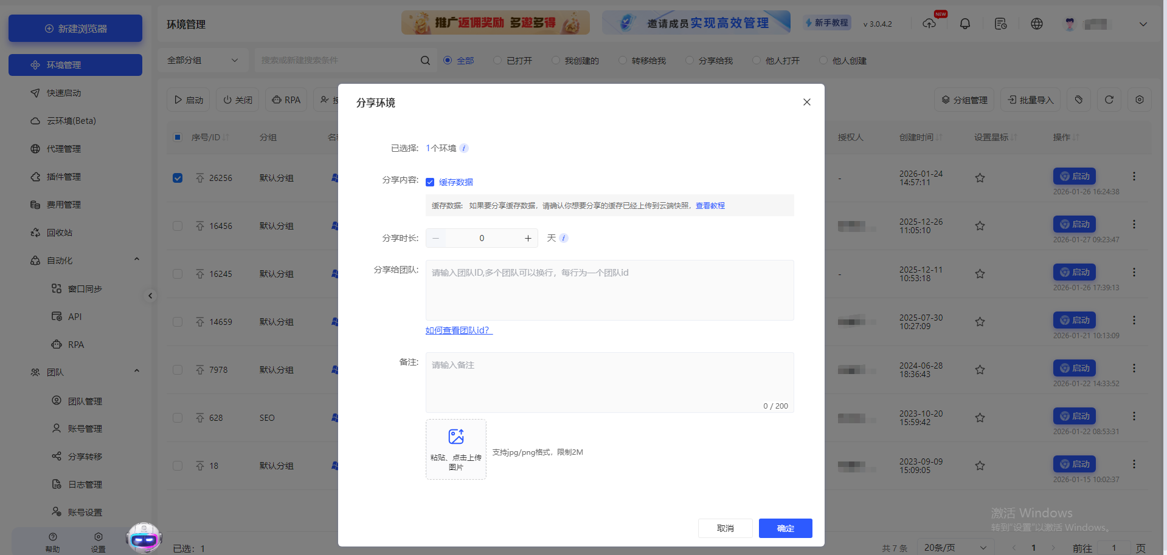Select the 已打开 radio filter
Screen dimensions: 1167x555
pos(496,60)
